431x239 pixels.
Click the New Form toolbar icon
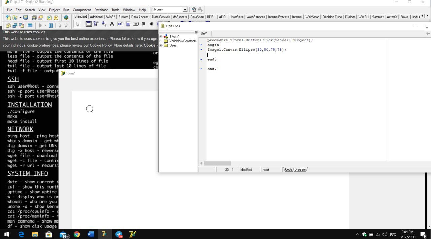30,25
